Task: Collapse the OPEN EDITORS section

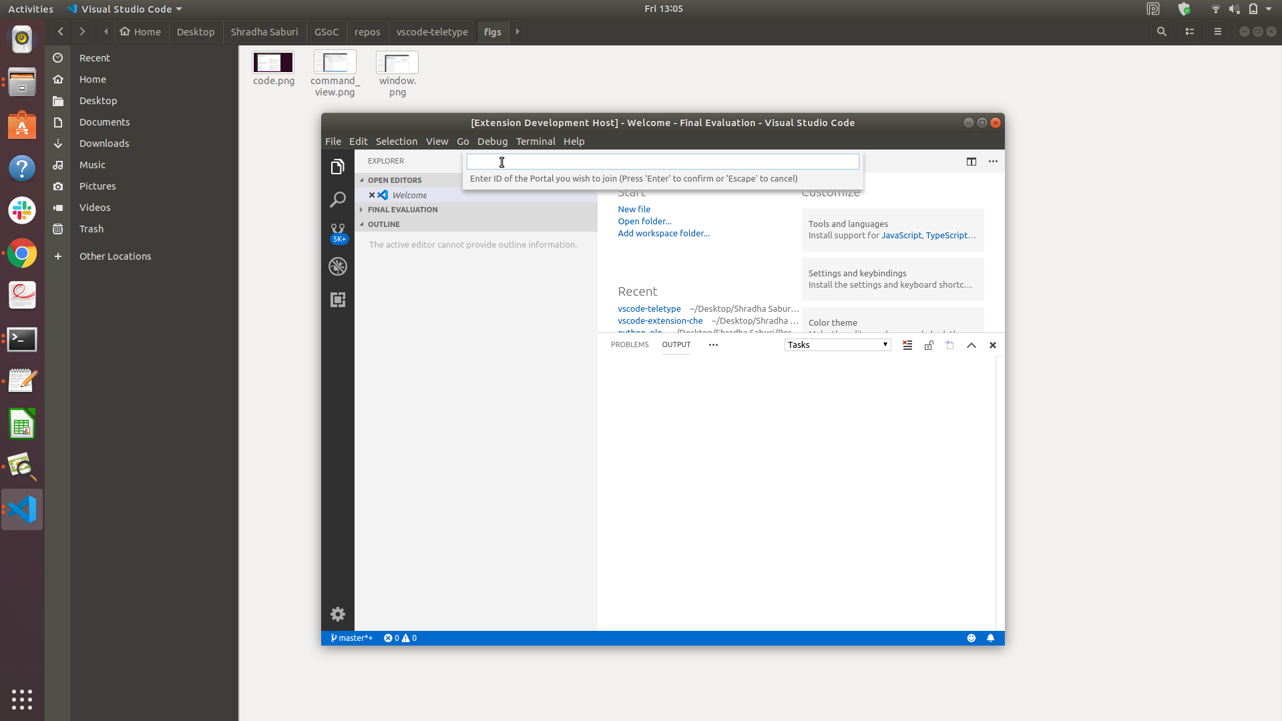Action: point(394,180)
